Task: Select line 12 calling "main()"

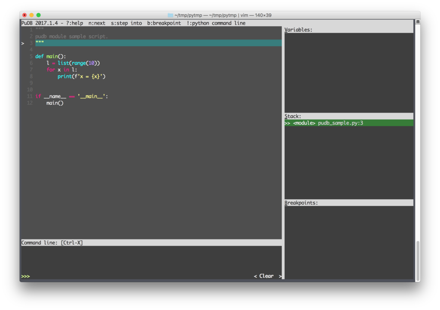Action: pyautogui.click(x=55, y=103)
